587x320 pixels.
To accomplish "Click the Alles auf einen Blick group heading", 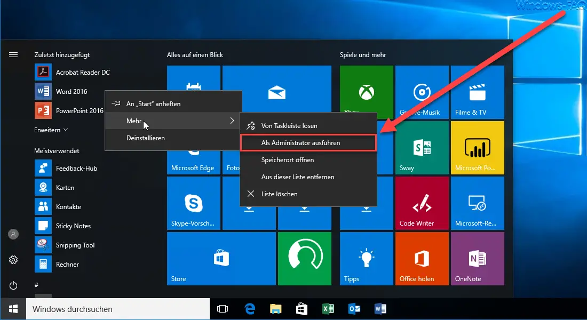I will coord(195,54).
